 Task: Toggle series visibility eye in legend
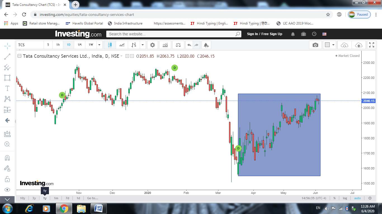(127, 56)
